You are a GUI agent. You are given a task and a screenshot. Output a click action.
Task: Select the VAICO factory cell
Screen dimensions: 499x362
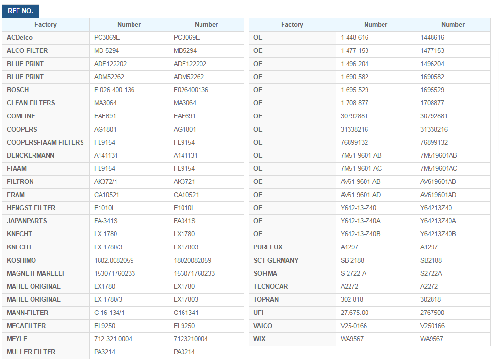(x=292, y=326)
